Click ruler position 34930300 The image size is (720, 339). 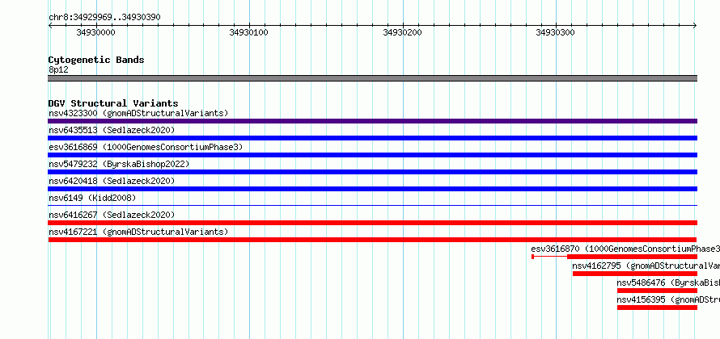tap(556, 32)
